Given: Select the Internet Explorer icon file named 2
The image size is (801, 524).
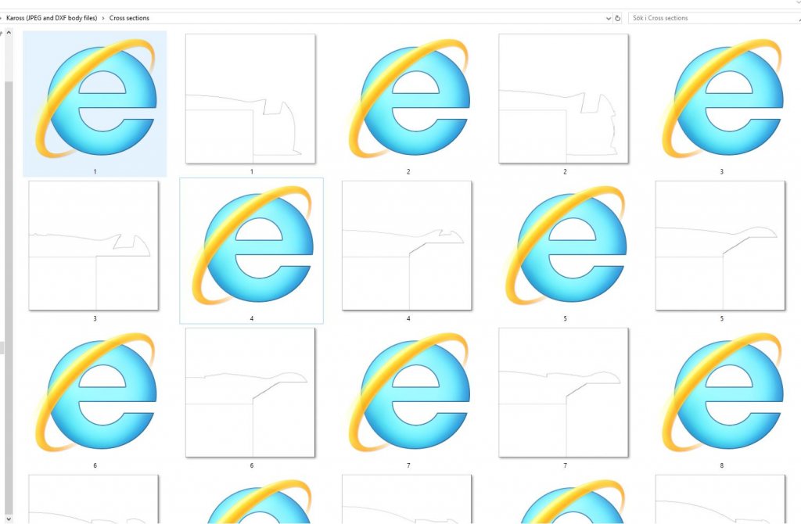Looking at the screenshot, I should (x=408, y=99).
